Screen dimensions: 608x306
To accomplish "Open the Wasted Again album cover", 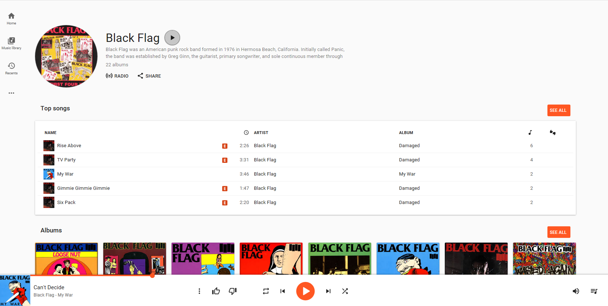I will click(544, 259).
